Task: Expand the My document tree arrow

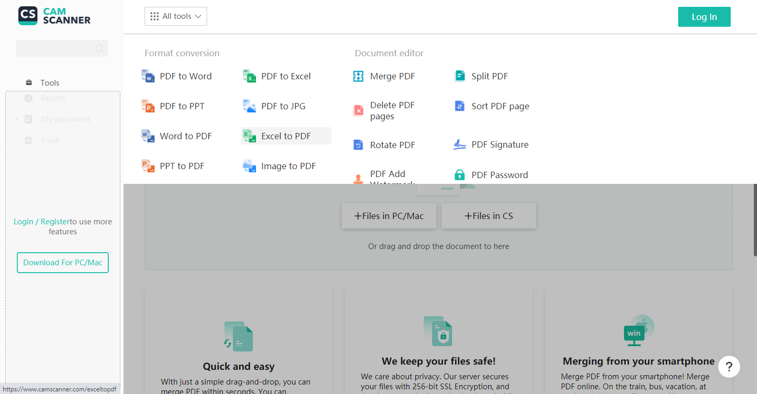Action: coord(16,119)
